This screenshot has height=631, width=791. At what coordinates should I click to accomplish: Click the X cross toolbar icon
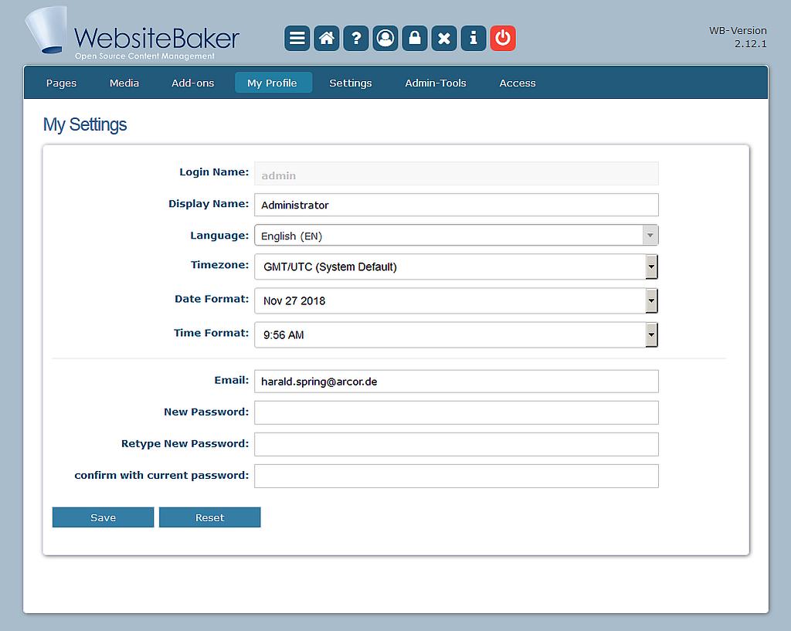tap(444, 39)
